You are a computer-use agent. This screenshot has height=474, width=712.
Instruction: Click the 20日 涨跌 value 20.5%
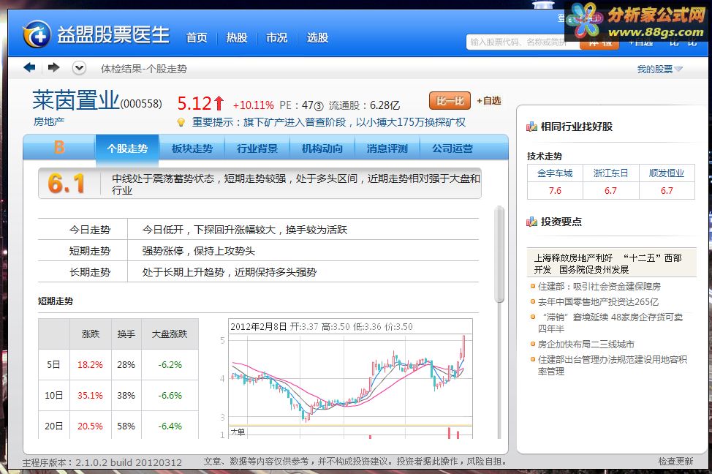90,426
